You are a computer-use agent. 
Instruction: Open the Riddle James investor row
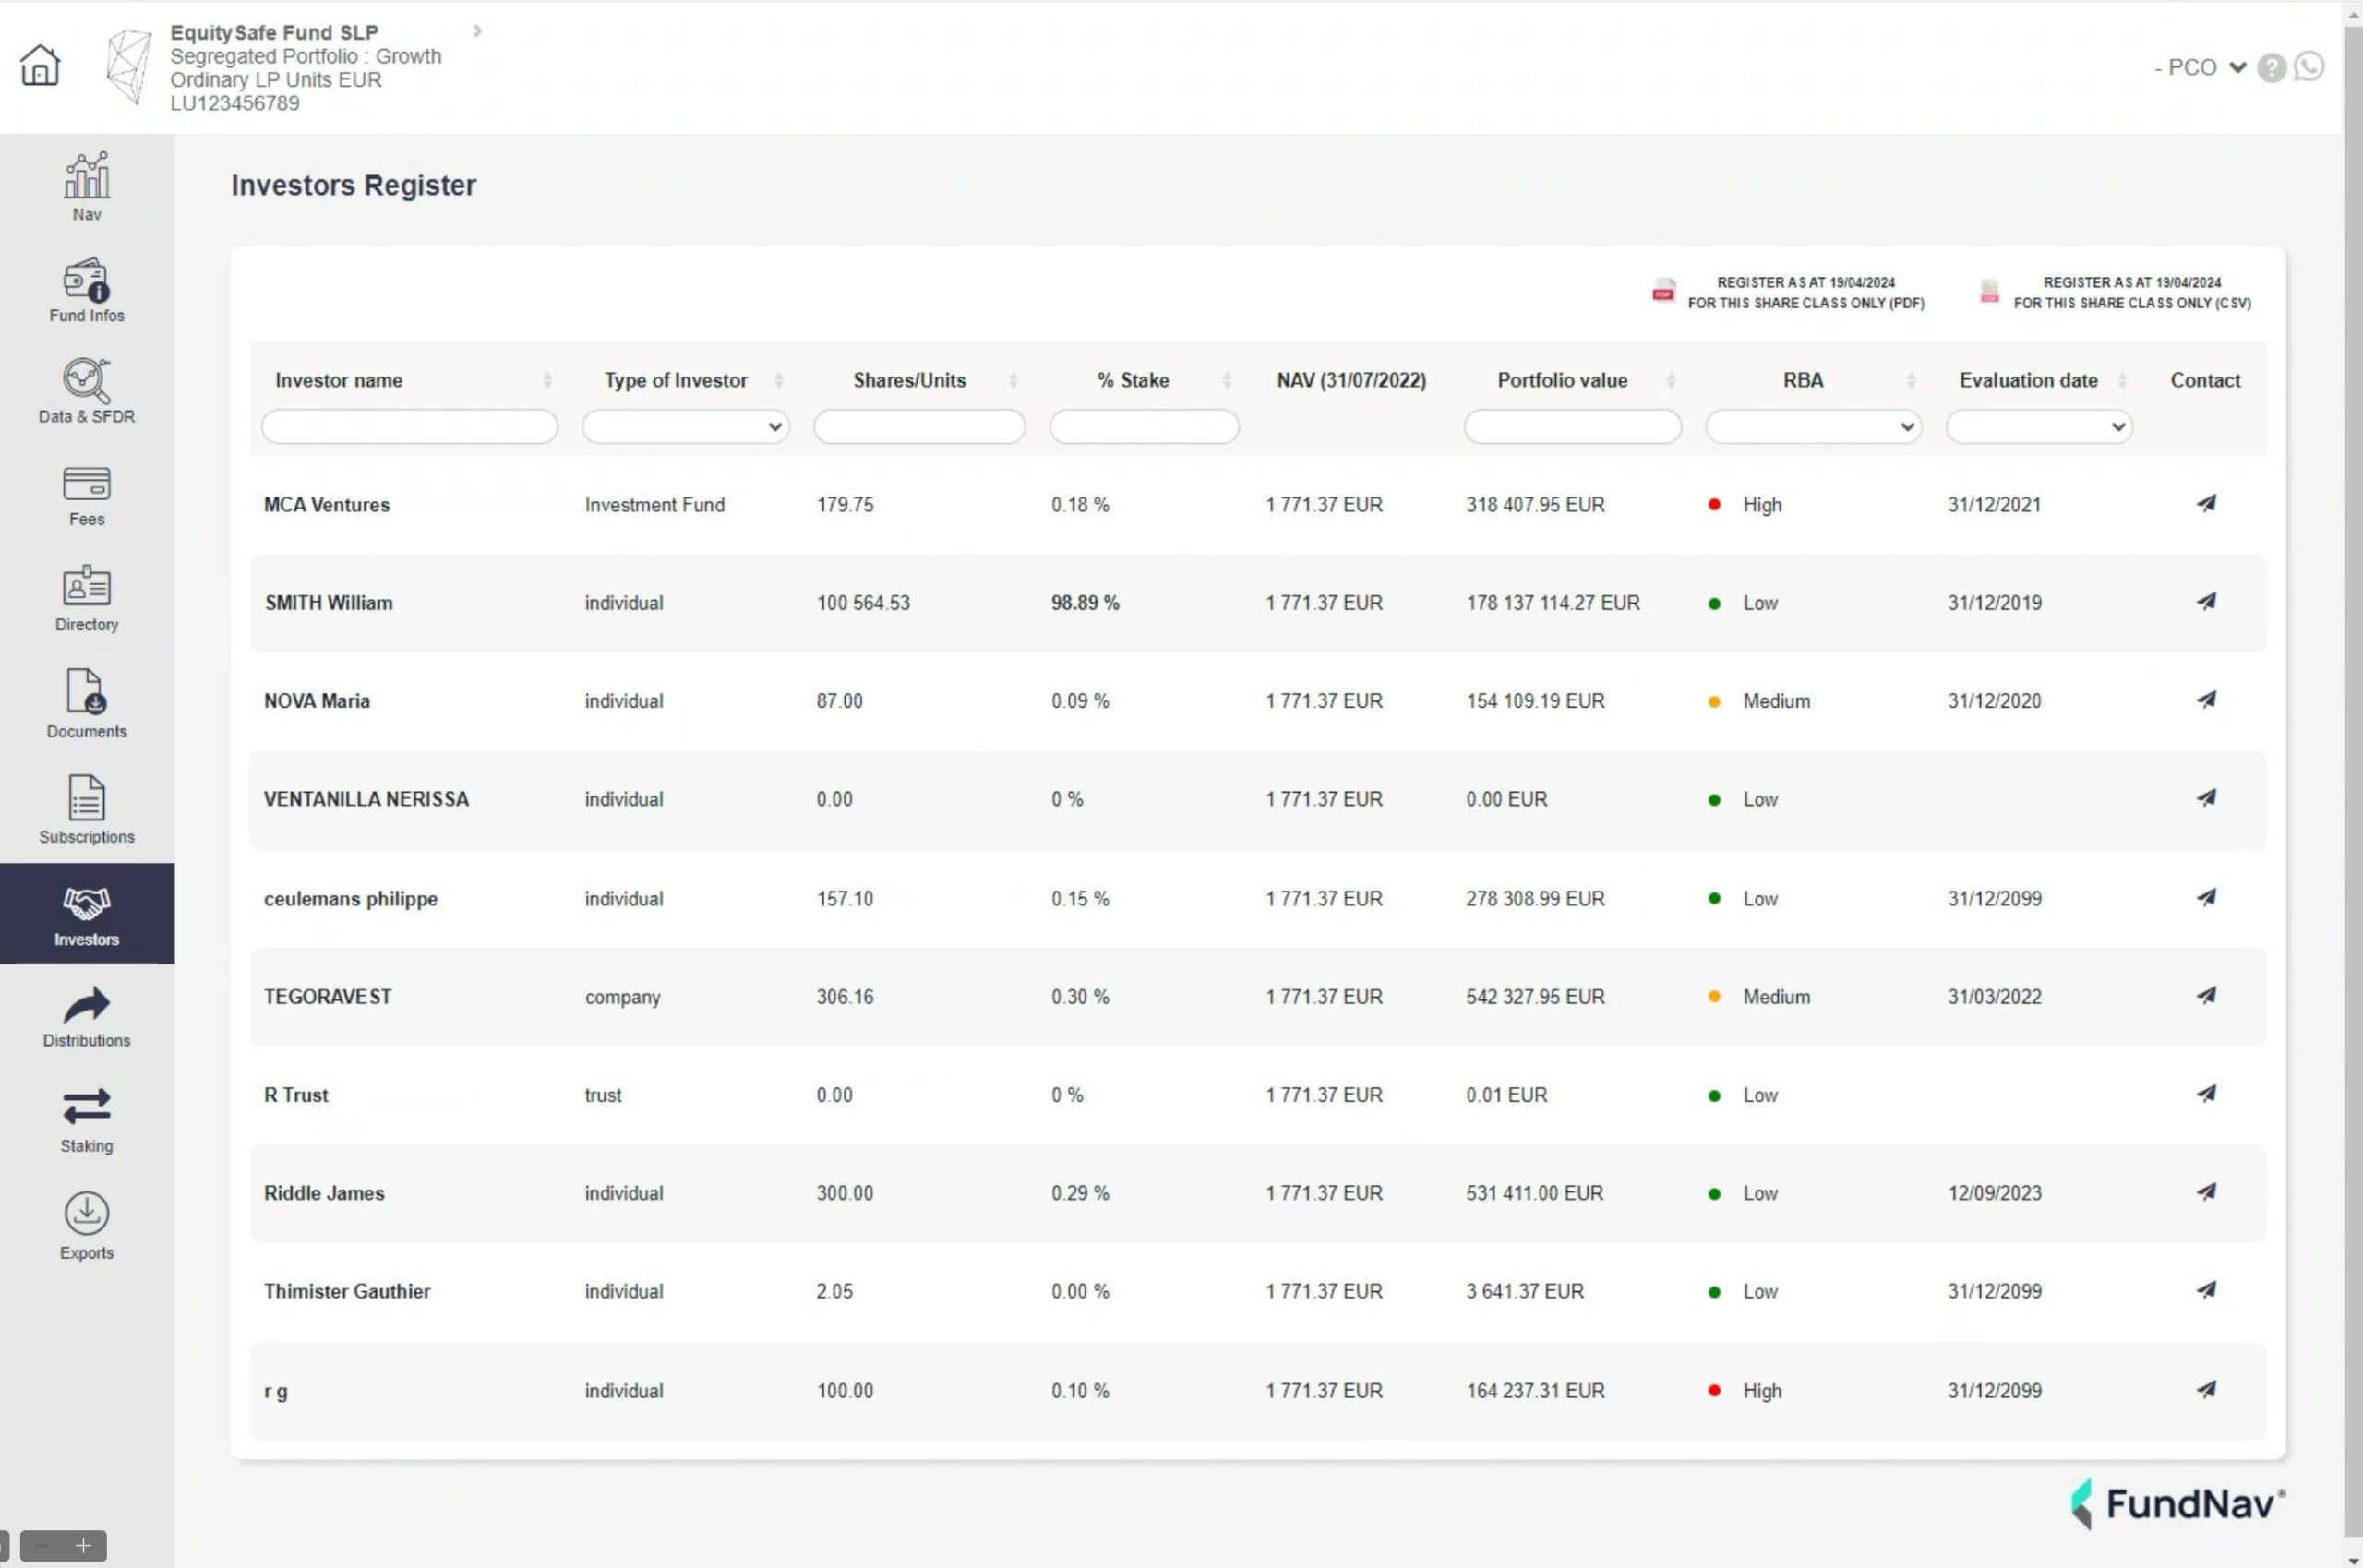click(x=1258, y=1193)
